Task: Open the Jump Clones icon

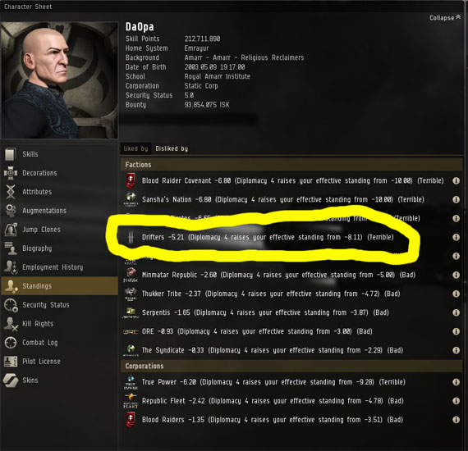Action: [x=11, y=230]
